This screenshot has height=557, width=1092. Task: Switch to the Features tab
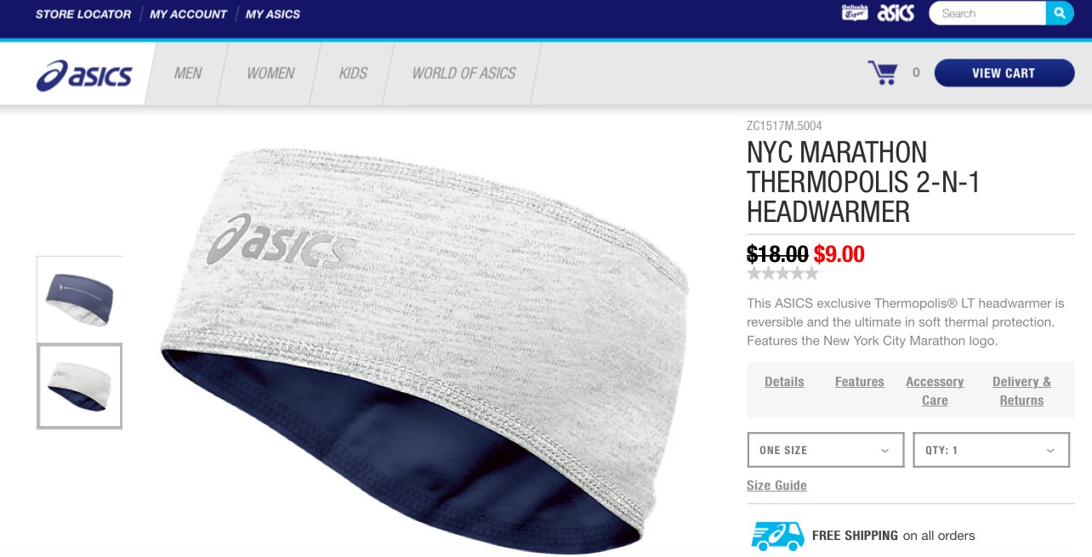[x=859, y=382]
